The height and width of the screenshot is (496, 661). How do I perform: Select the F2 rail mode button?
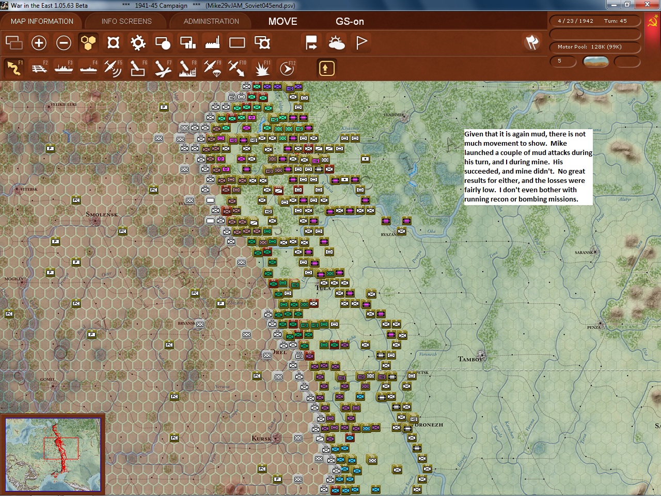tap(39, 68)
